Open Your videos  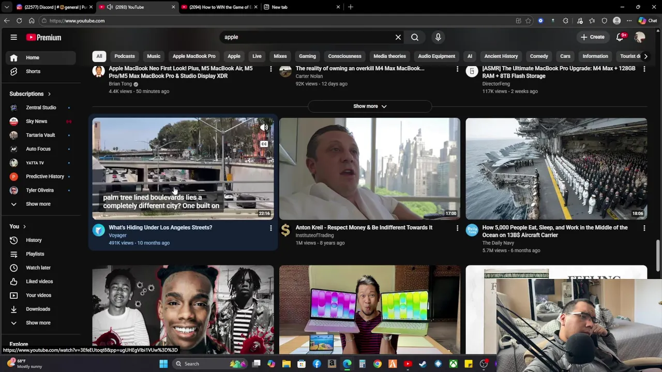coord(41,295)
